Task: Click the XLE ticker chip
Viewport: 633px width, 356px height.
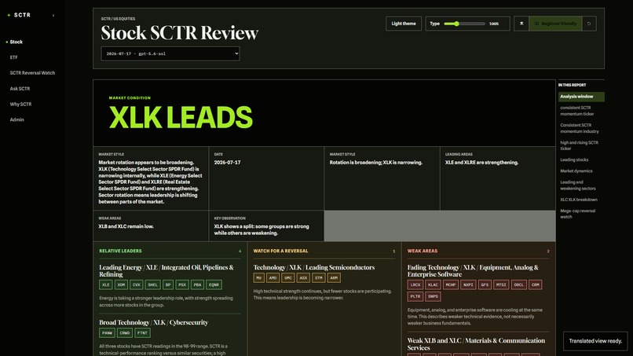Action: coord(105,285)
